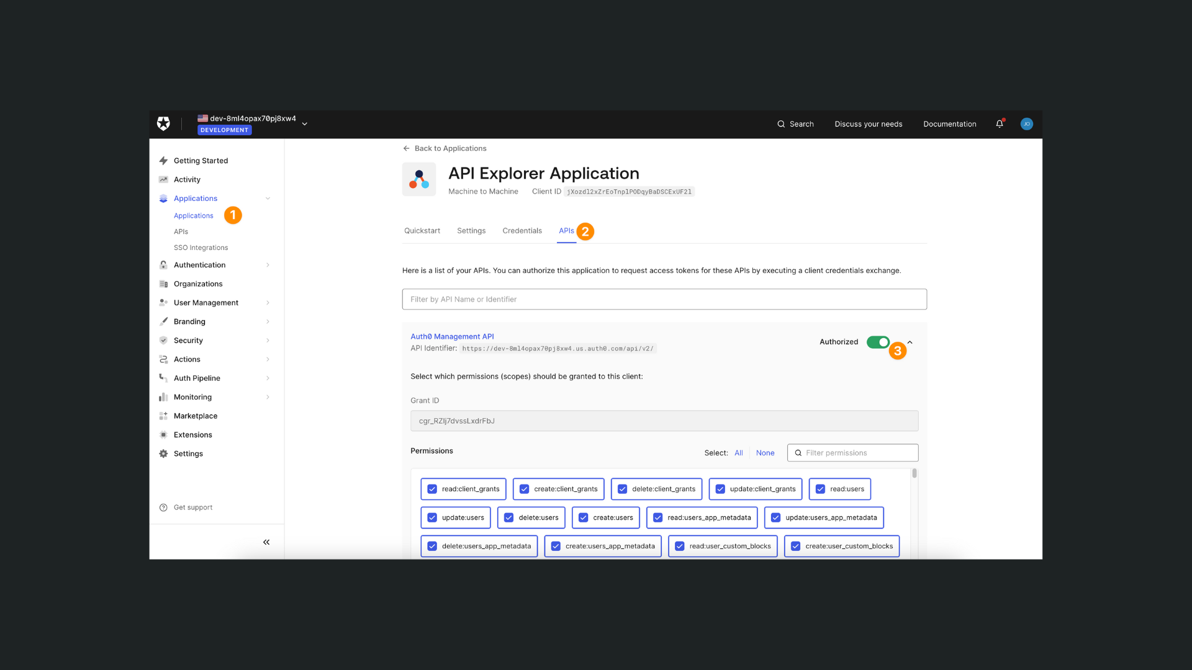Open the Quickstart tab
1192x670 pixels.
pyautogui.click(x=422, y=230)
